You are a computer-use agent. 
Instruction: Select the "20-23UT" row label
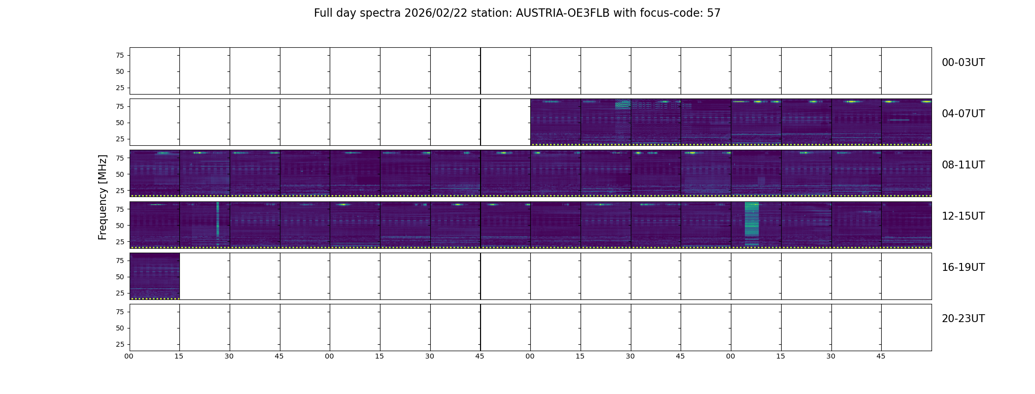point(963,319)
